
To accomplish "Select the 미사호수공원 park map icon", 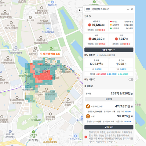I will (25, 73).
